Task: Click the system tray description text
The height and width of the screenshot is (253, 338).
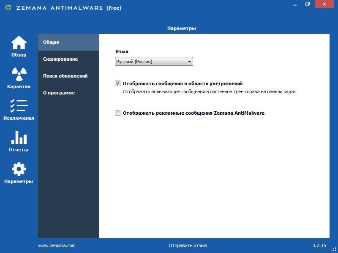Action: click(x=210, y=92)
